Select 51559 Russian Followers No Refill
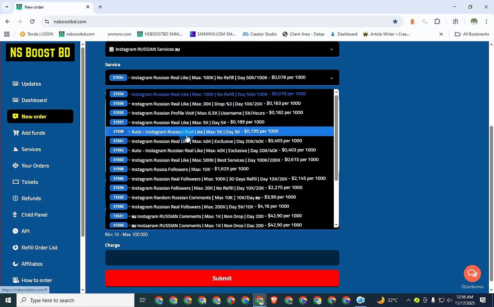The image size is (494, 307). click(219, 188)
